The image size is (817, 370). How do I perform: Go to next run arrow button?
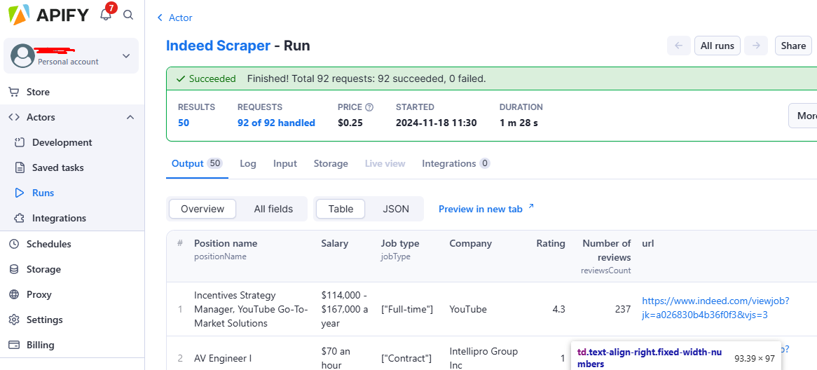[x=756, y=46]
